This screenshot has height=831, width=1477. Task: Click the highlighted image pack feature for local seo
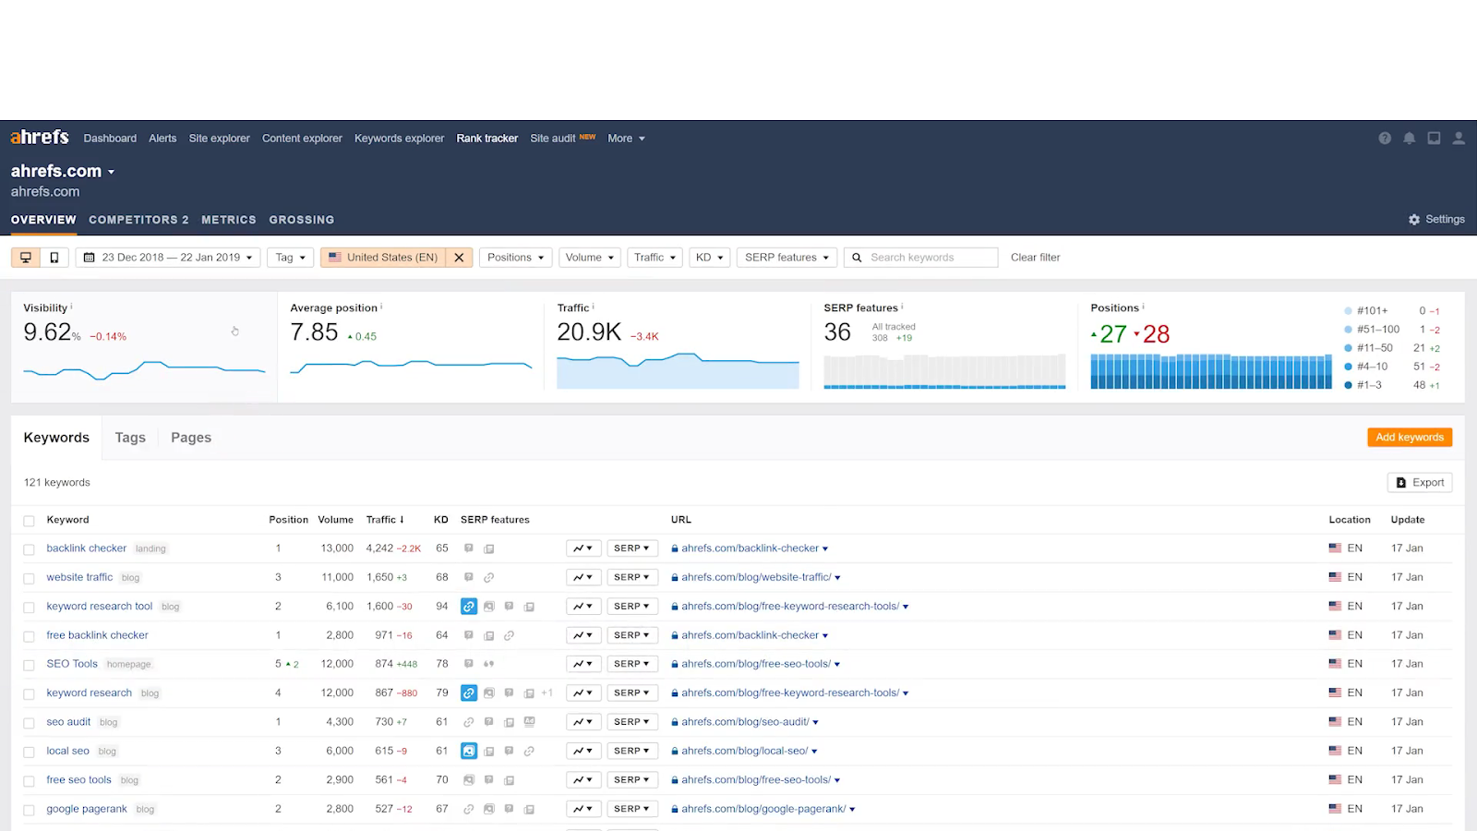[x=469, y=751]
